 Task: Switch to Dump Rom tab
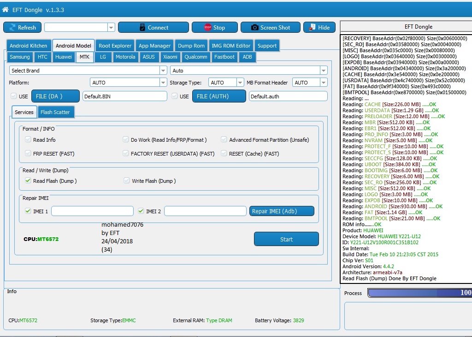[191, 46]
